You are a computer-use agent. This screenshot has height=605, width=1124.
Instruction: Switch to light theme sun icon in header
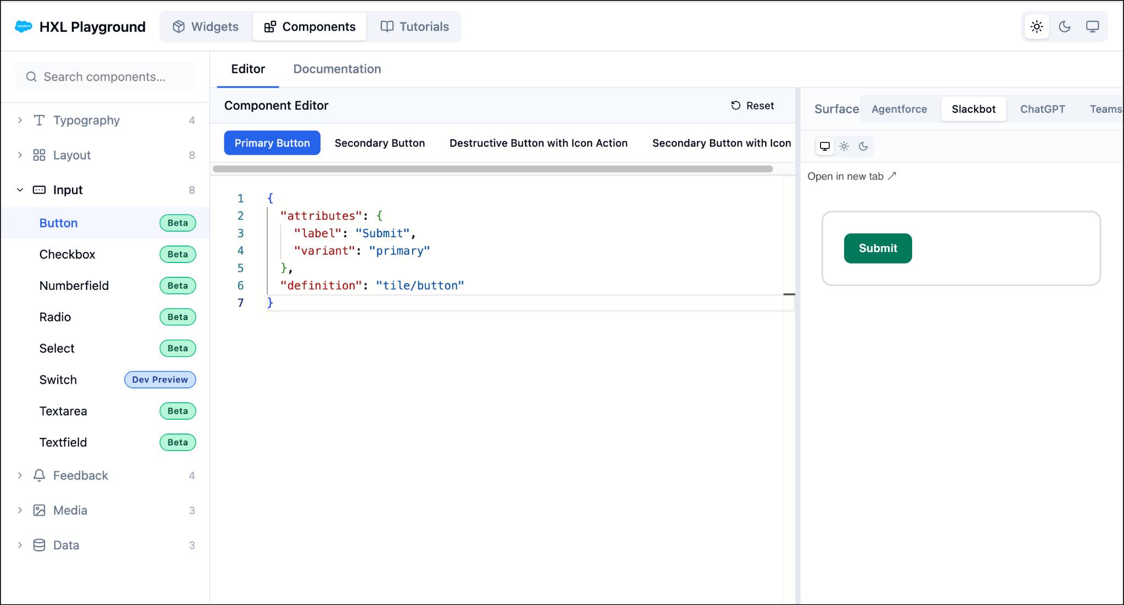coord(1036,26)
